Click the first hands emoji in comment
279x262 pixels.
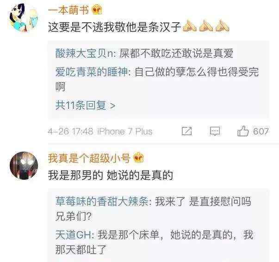coord(190,26)
